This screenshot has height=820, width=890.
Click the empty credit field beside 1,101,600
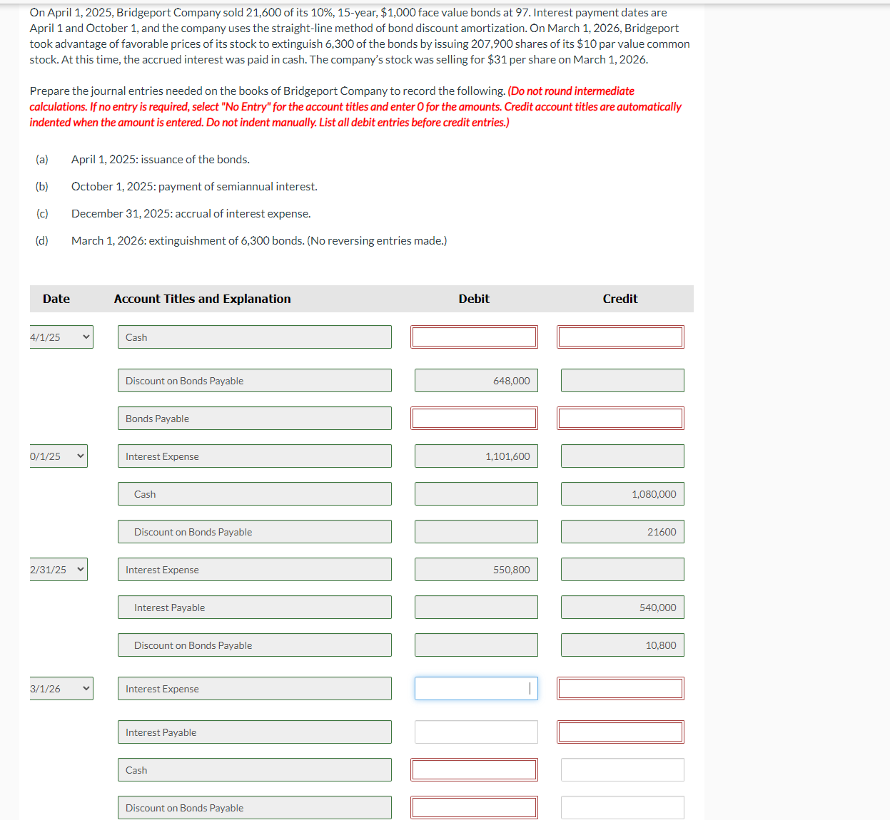(622, 456)
